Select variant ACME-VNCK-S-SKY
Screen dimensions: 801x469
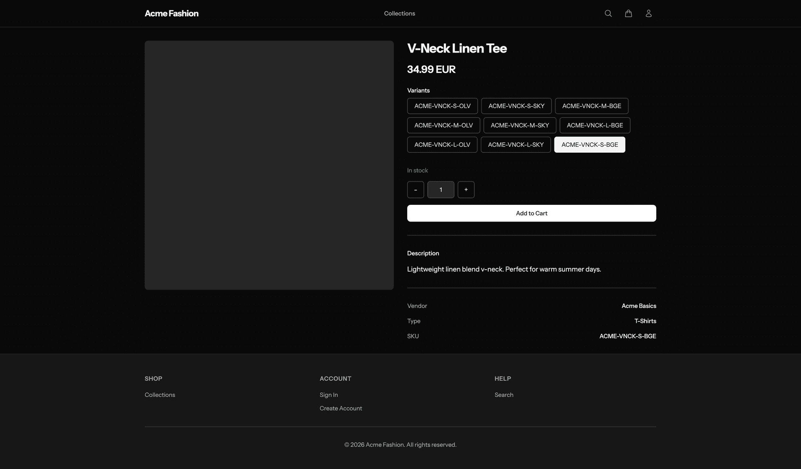click(516, 106)
